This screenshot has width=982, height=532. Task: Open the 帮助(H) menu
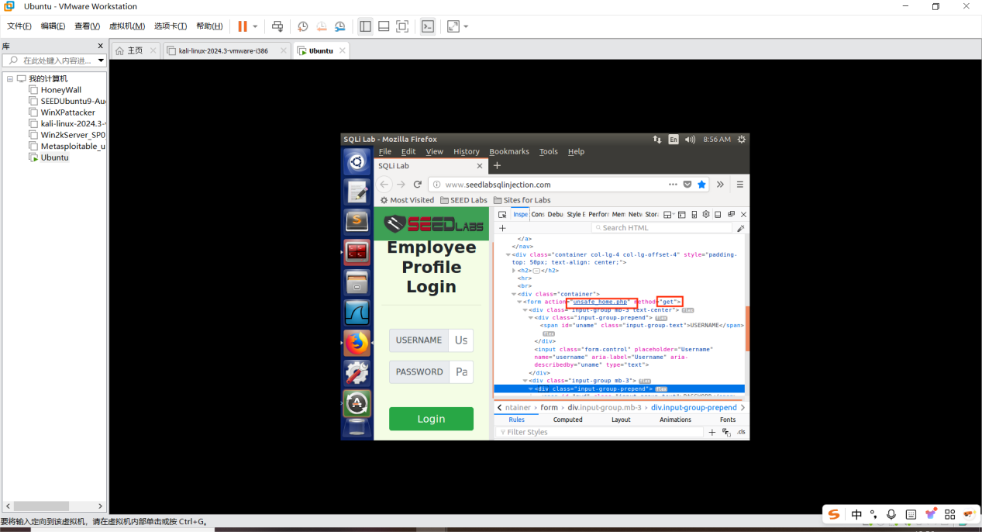pyautogui.click(x=209, y=26)
